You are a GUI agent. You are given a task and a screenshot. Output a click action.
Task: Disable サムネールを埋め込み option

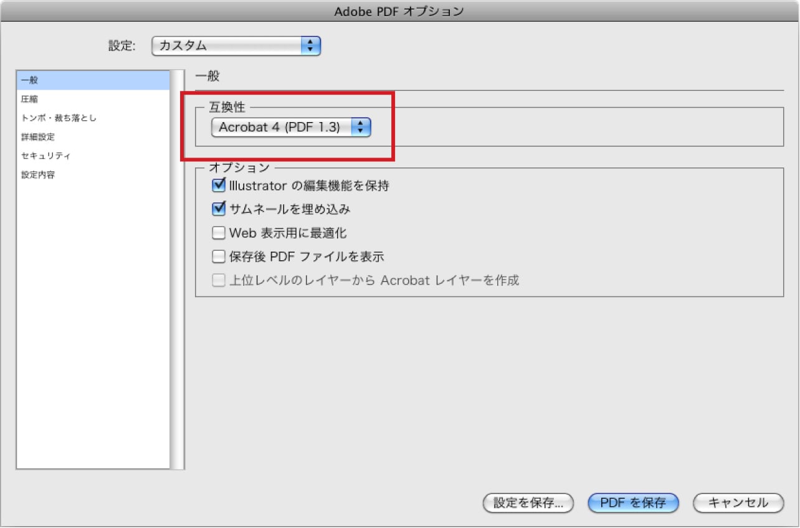[x=217, y=209]
